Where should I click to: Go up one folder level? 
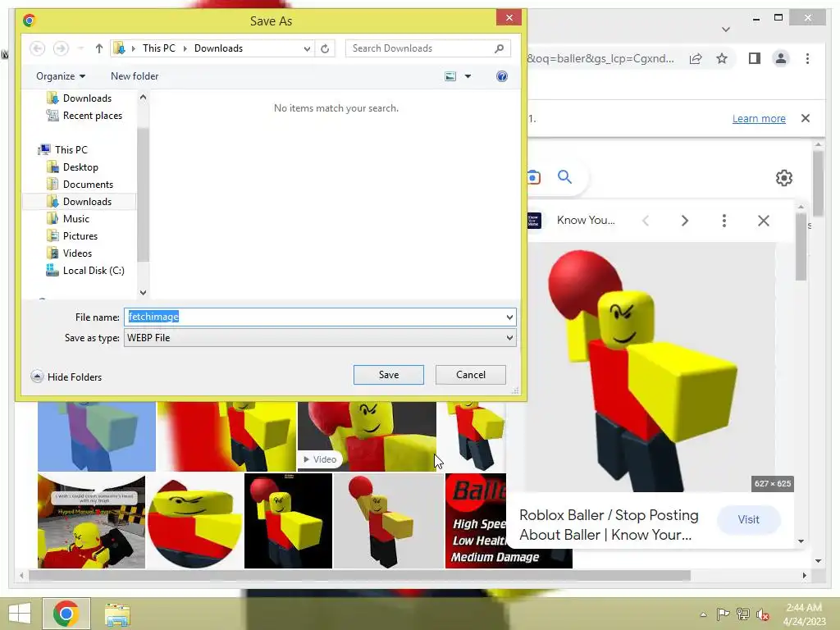tap(99, 48)
